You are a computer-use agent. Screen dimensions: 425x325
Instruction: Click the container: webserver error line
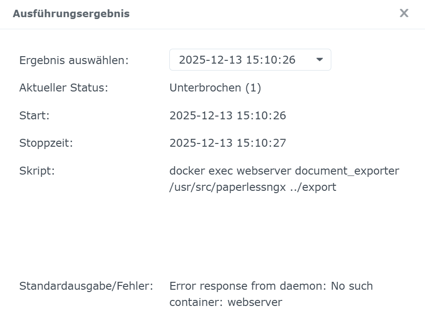click(225, 302)
